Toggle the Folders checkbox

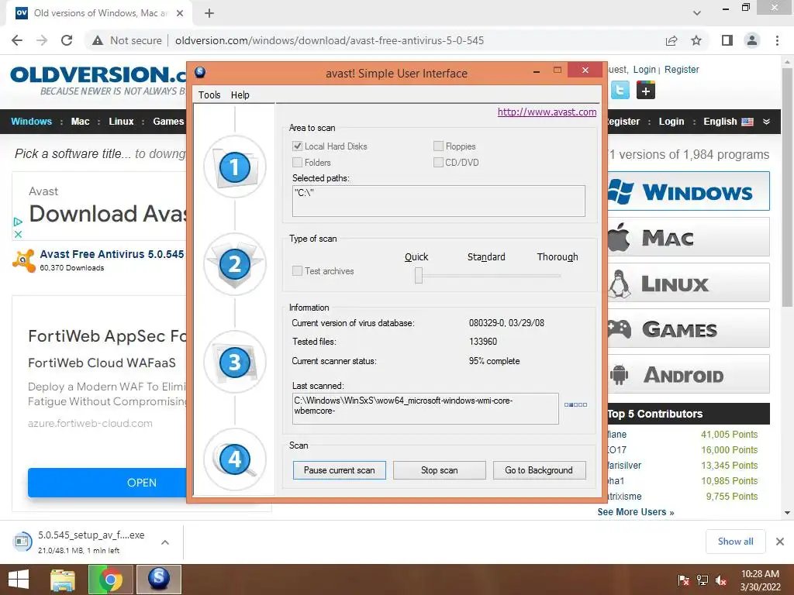coord(297,163)
